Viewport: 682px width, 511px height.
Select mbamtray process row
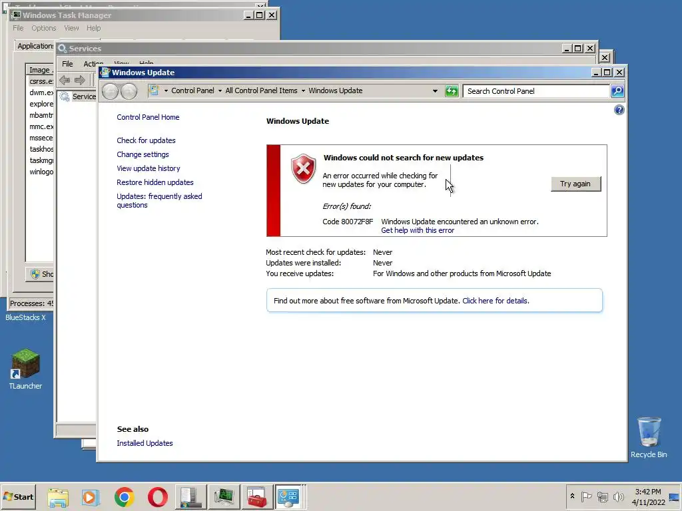point(41,115)
